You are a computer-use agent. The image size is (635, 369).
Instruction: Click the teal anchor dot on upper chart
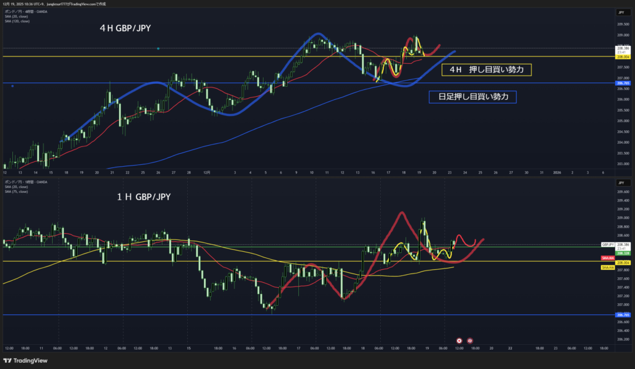tap(159, 48)
